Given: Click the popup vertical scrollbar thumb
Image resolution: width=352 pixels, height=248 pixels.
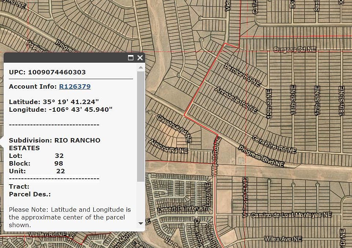Looking at the screenshot, I should tap(141, 125).
